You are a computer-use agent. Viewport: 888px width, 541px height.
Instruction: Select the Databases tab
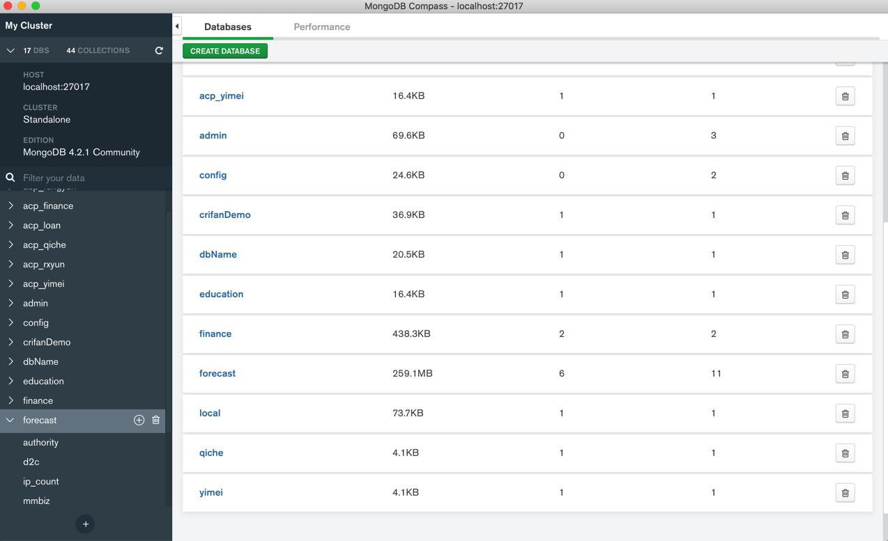(x=228, y=26)
